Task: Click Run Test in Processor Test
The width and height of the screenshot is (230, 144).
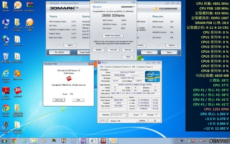Action: (x=59, y=100)
